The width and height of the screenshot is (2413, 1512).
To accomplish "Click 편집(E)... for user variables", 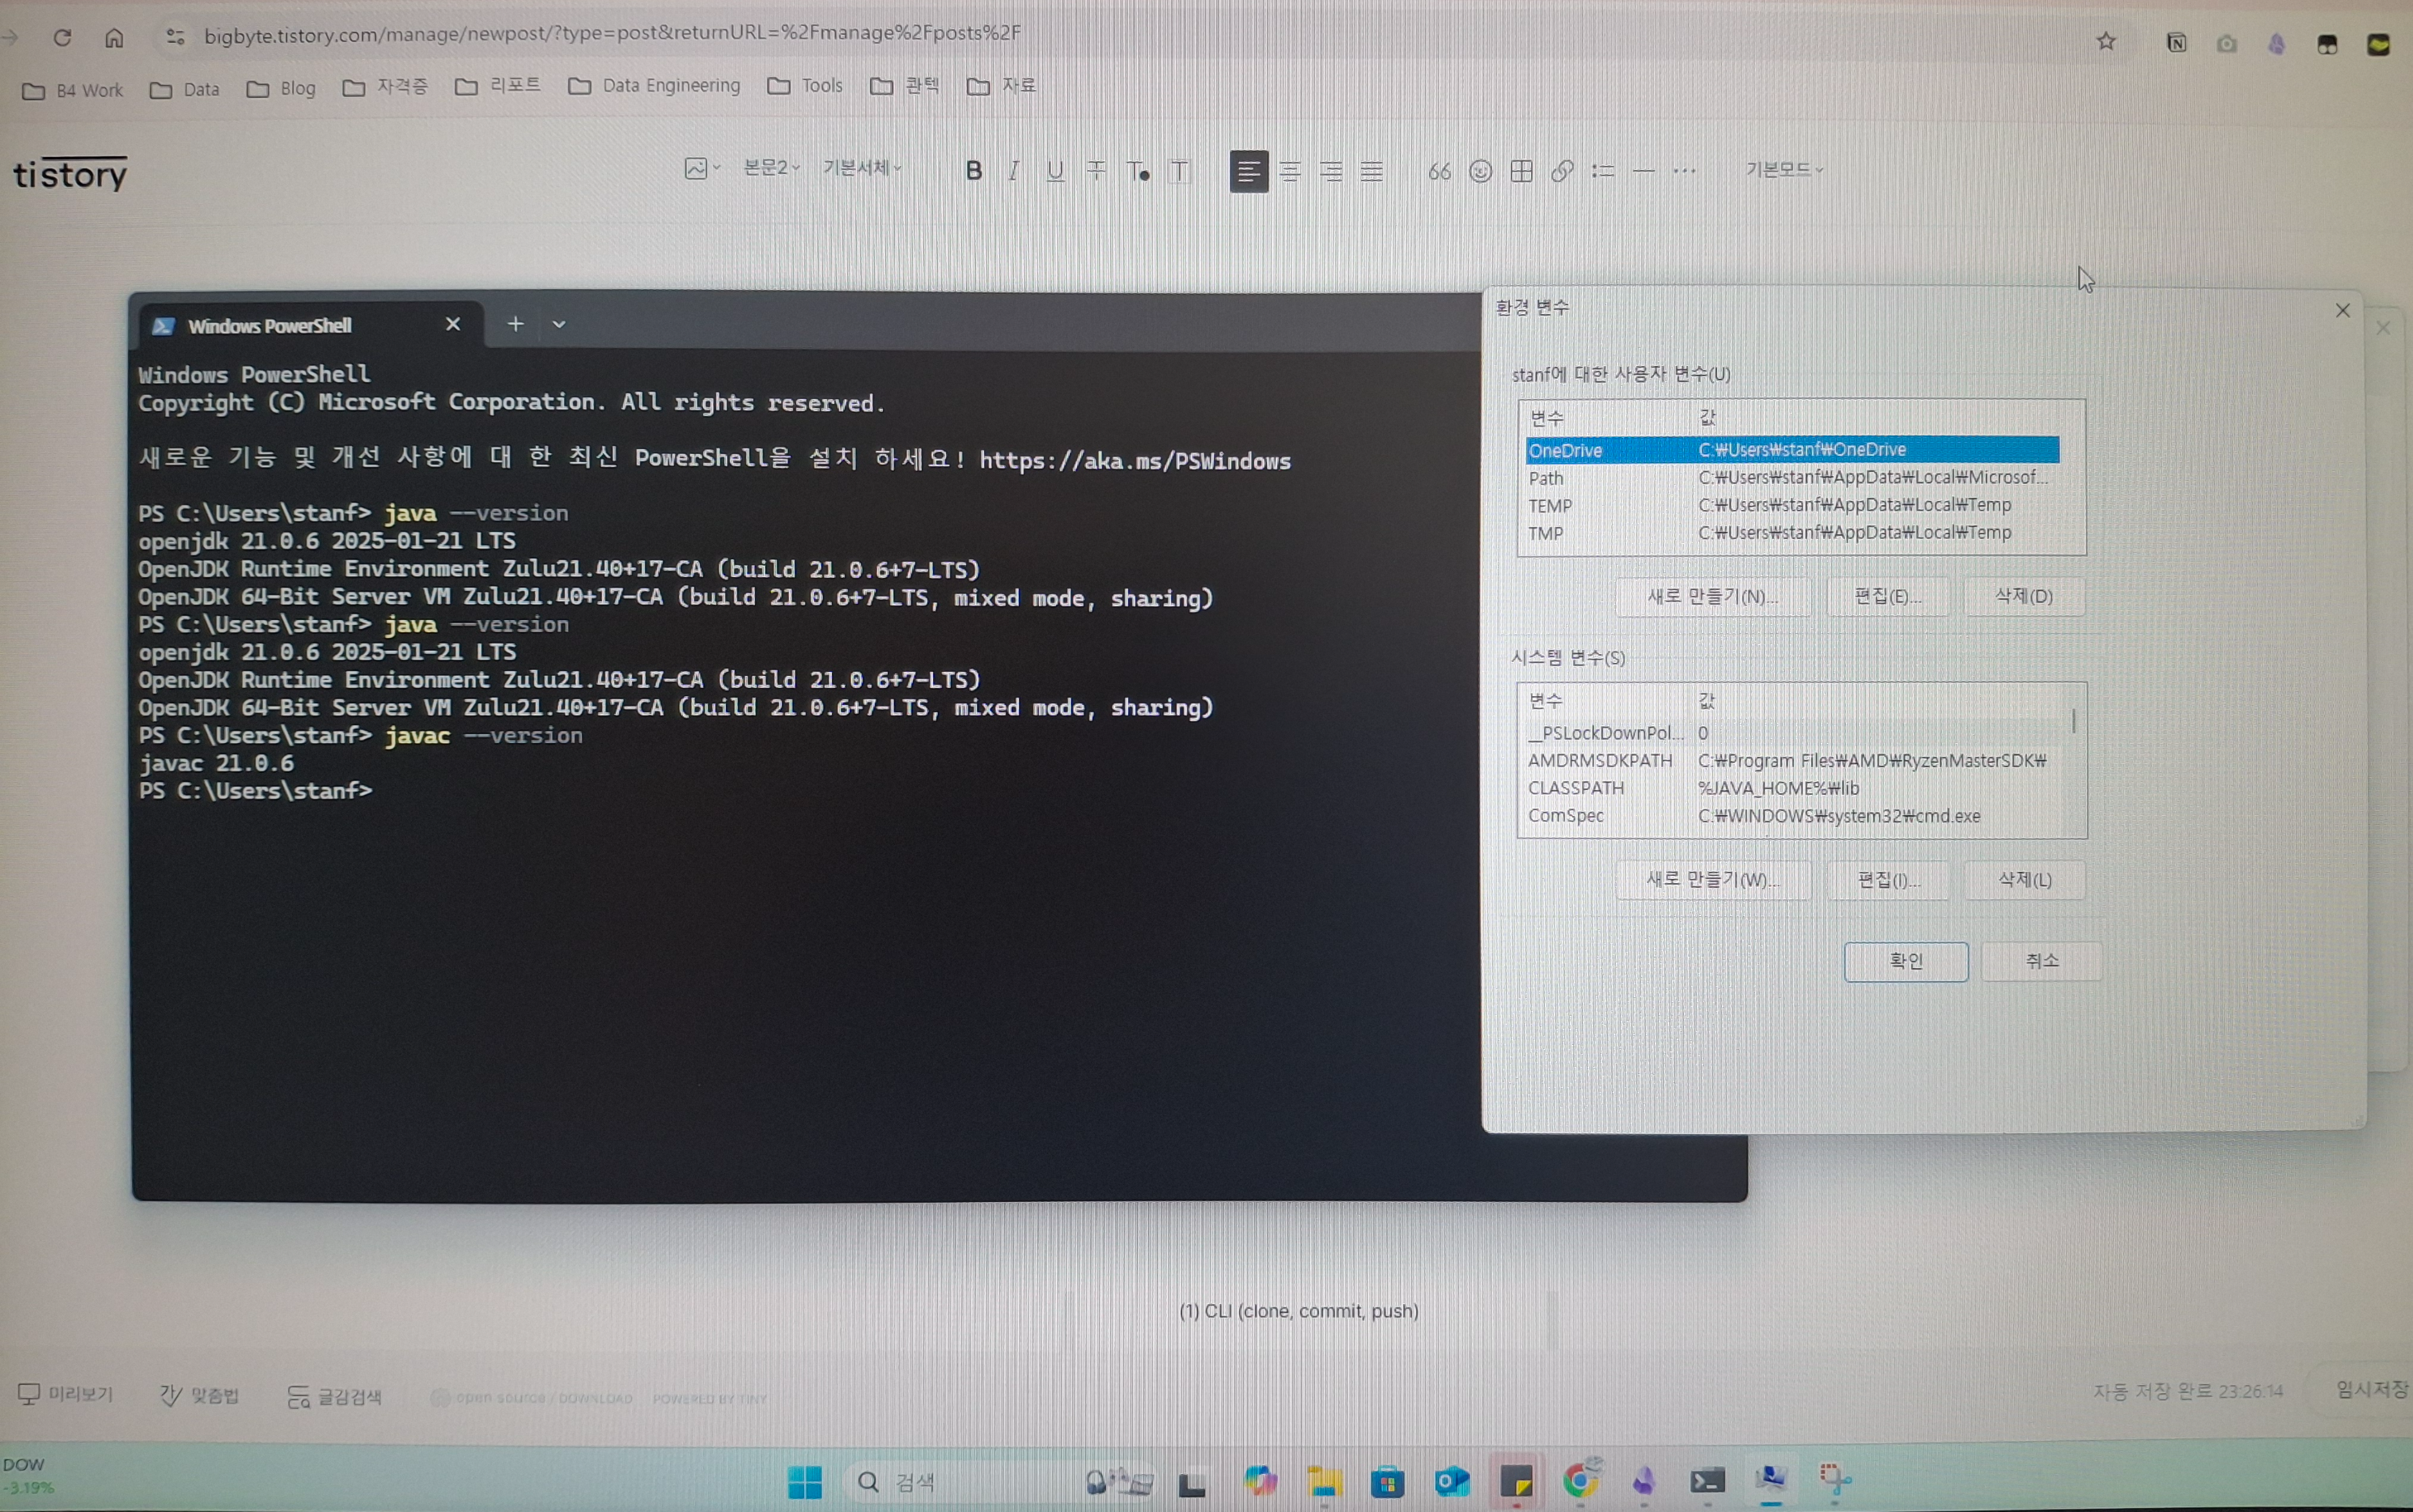I will [1887, 597].
